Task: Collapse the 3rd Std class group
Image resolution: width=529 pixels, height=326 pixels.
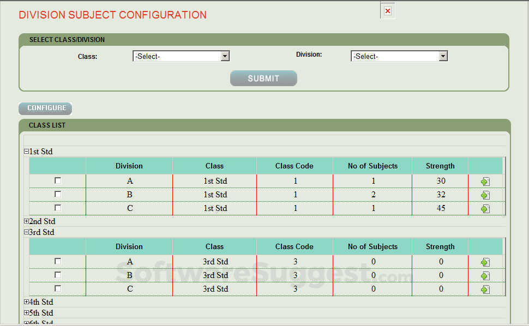Action: (26, 232)
